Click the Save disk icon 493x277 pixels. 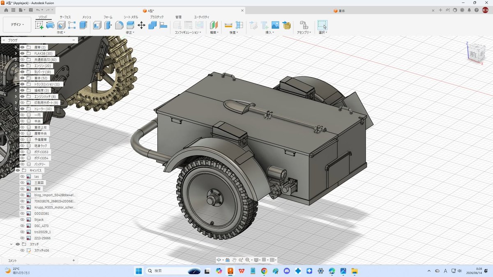(30, 10)
